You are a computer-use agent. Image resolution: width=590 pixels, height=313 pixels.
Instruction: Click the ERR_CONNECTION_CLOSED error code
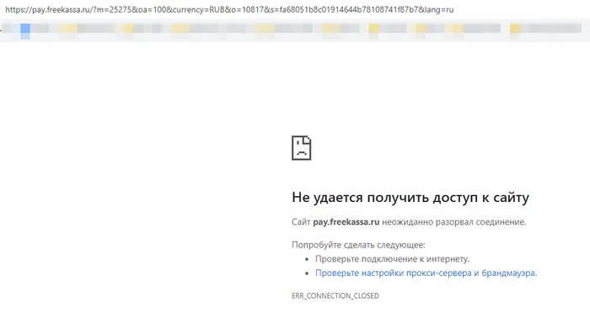tap(335, 296)
